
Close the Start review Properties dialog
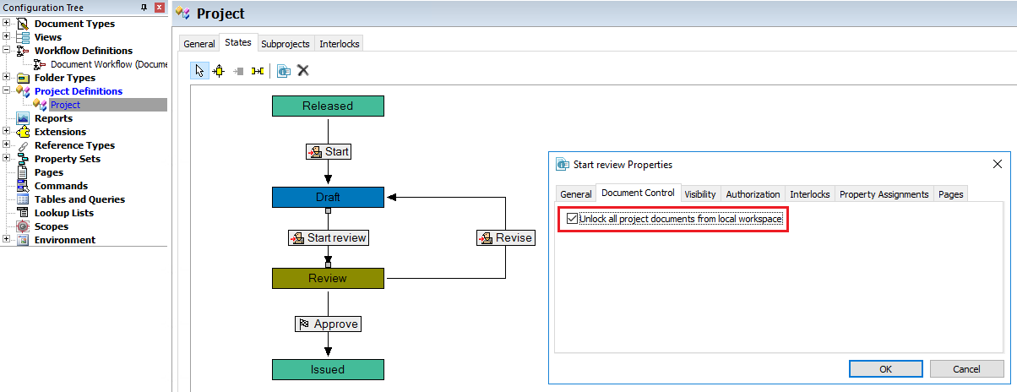(997, 164)
